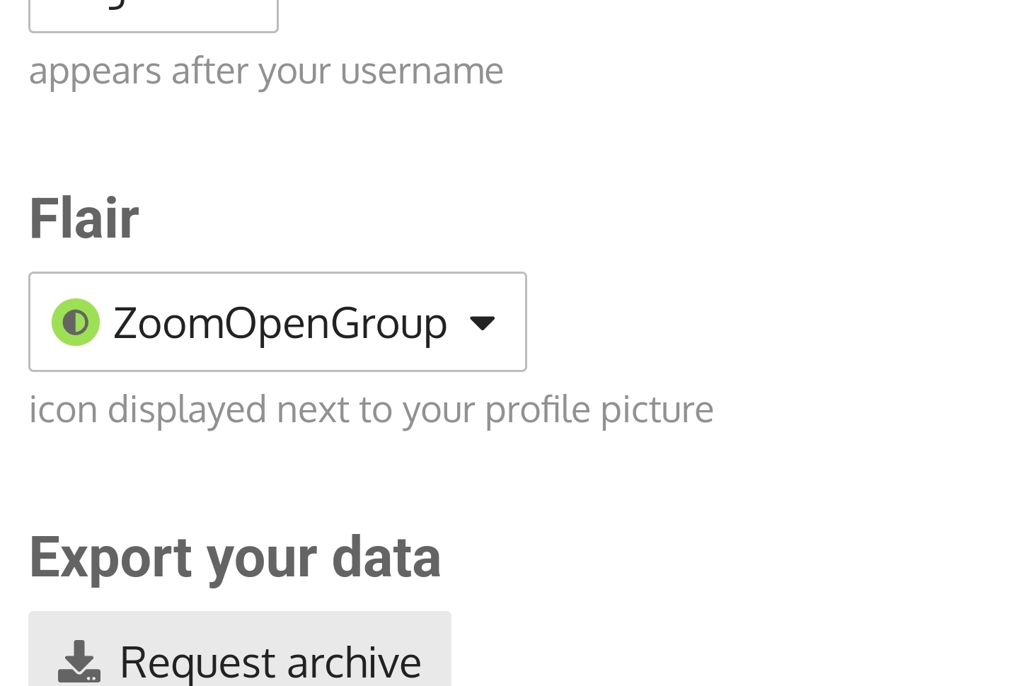Focus the text field above the username hint
This screenshot has height=686, width=1019.
154,16
